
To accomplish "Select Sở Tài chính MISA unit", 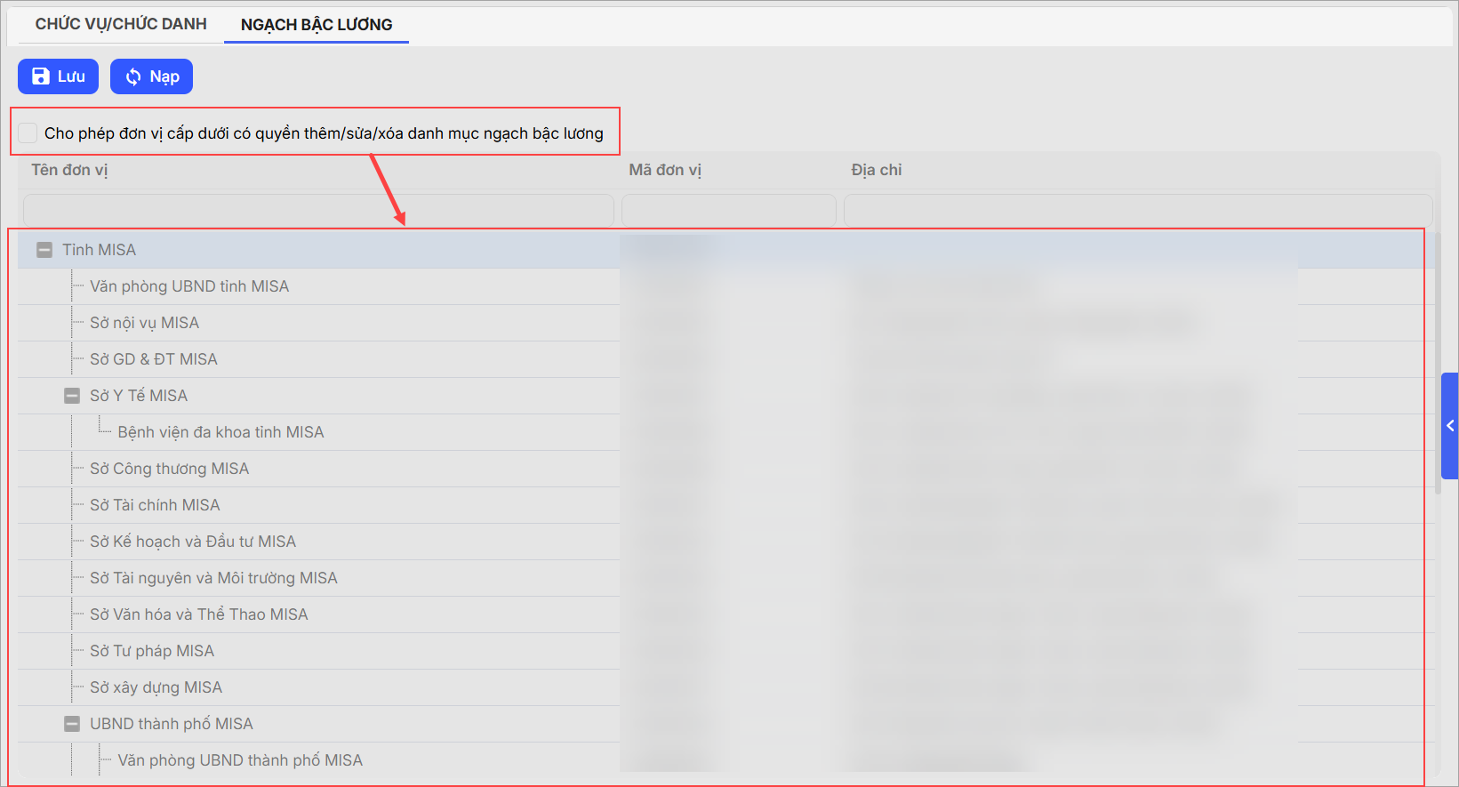I will pyautogui.click(x=155, y=505).
